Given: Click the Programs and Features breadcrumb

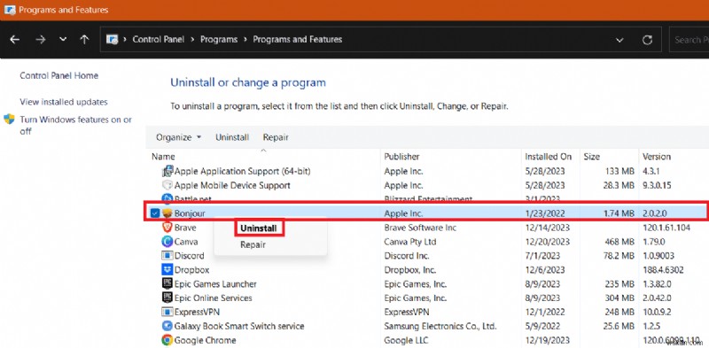Looking at the screenshot, I should click(x=297, y=39).
